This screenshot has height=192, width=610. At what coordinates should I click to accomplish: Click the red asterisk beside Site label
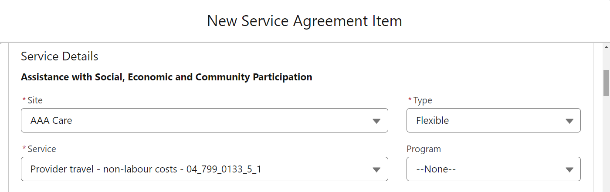click(24, 100)
